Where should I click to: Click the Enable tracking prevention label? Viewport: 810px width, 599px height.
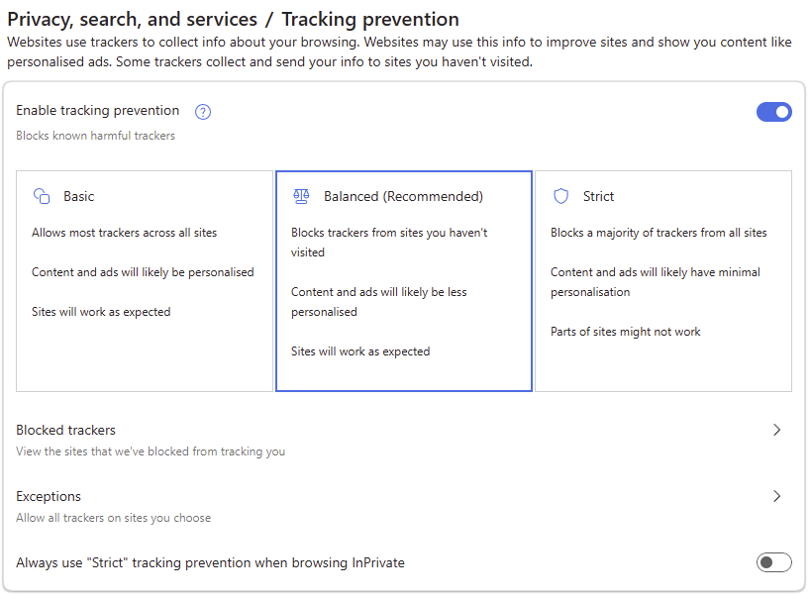pos(97,111)
